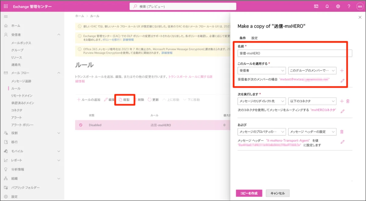
Task: Open コネクタ in the sidebar
Action: (17, 110)
